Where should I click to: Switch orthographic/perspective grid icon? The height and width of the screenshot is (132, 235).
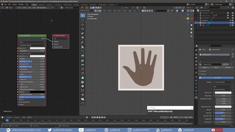pyautogui.click(x=191, y=36)
